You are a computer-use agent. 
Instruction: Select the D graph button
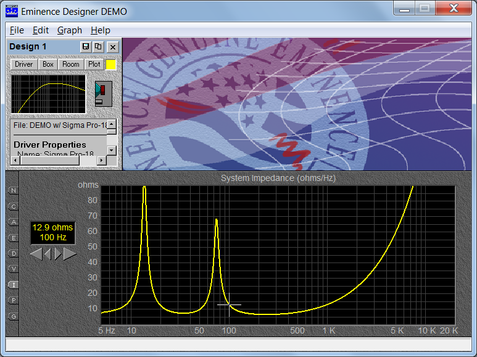click(x=14, y=253)
